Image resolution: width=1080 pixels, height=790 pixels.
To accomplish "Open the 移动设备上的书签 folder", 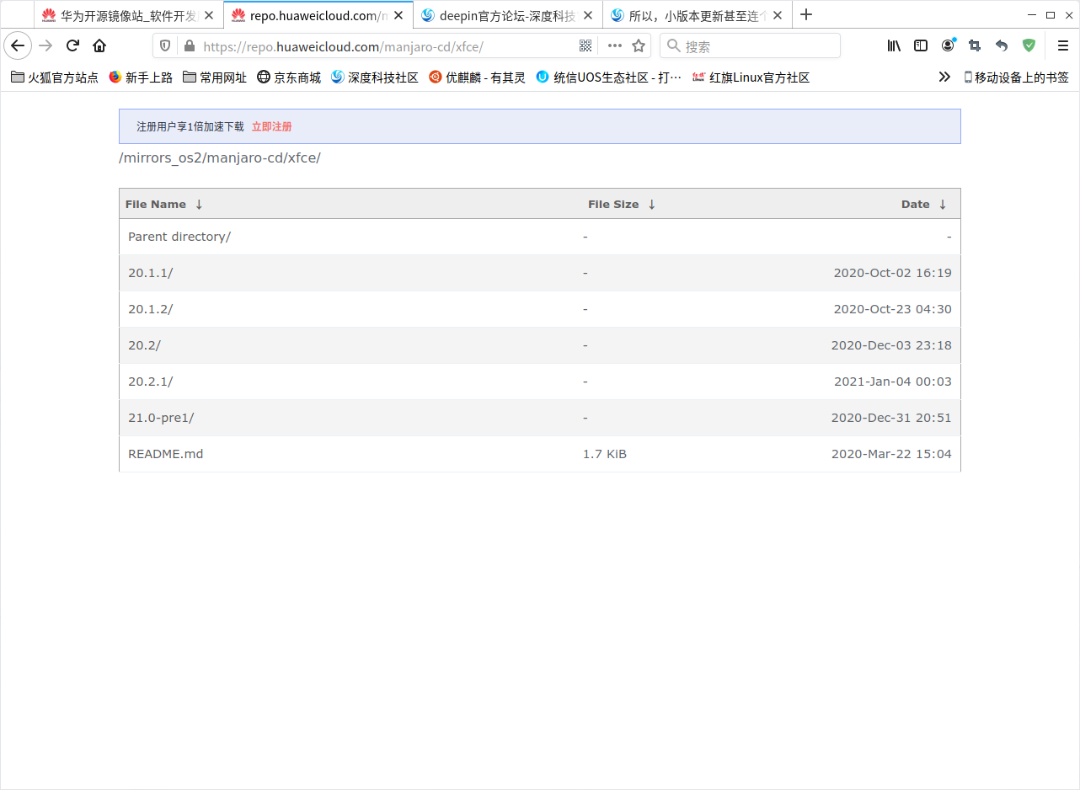I will (x=1016, y=77).
